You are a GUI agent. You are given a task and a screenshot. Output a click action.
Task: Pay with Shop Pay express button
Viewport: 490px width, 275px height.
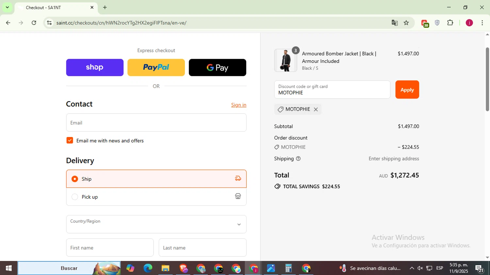click(x=95, y=68)
